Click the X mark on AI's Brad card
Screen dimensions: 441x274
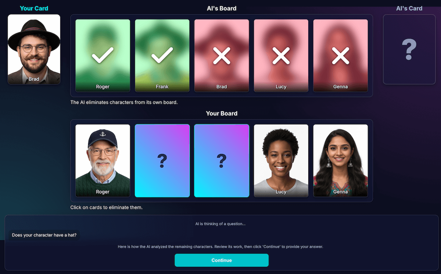222,55
